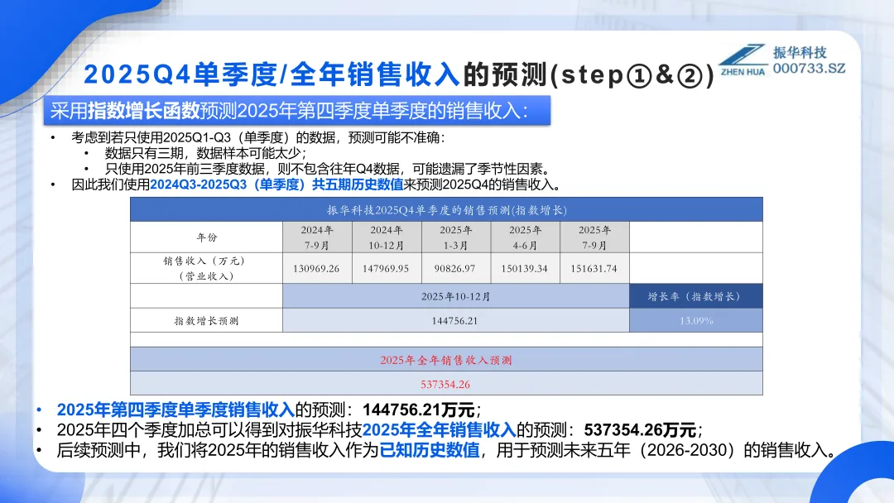Click cell value 150139.34
This screenshot has height=503, width=894.
525,268
